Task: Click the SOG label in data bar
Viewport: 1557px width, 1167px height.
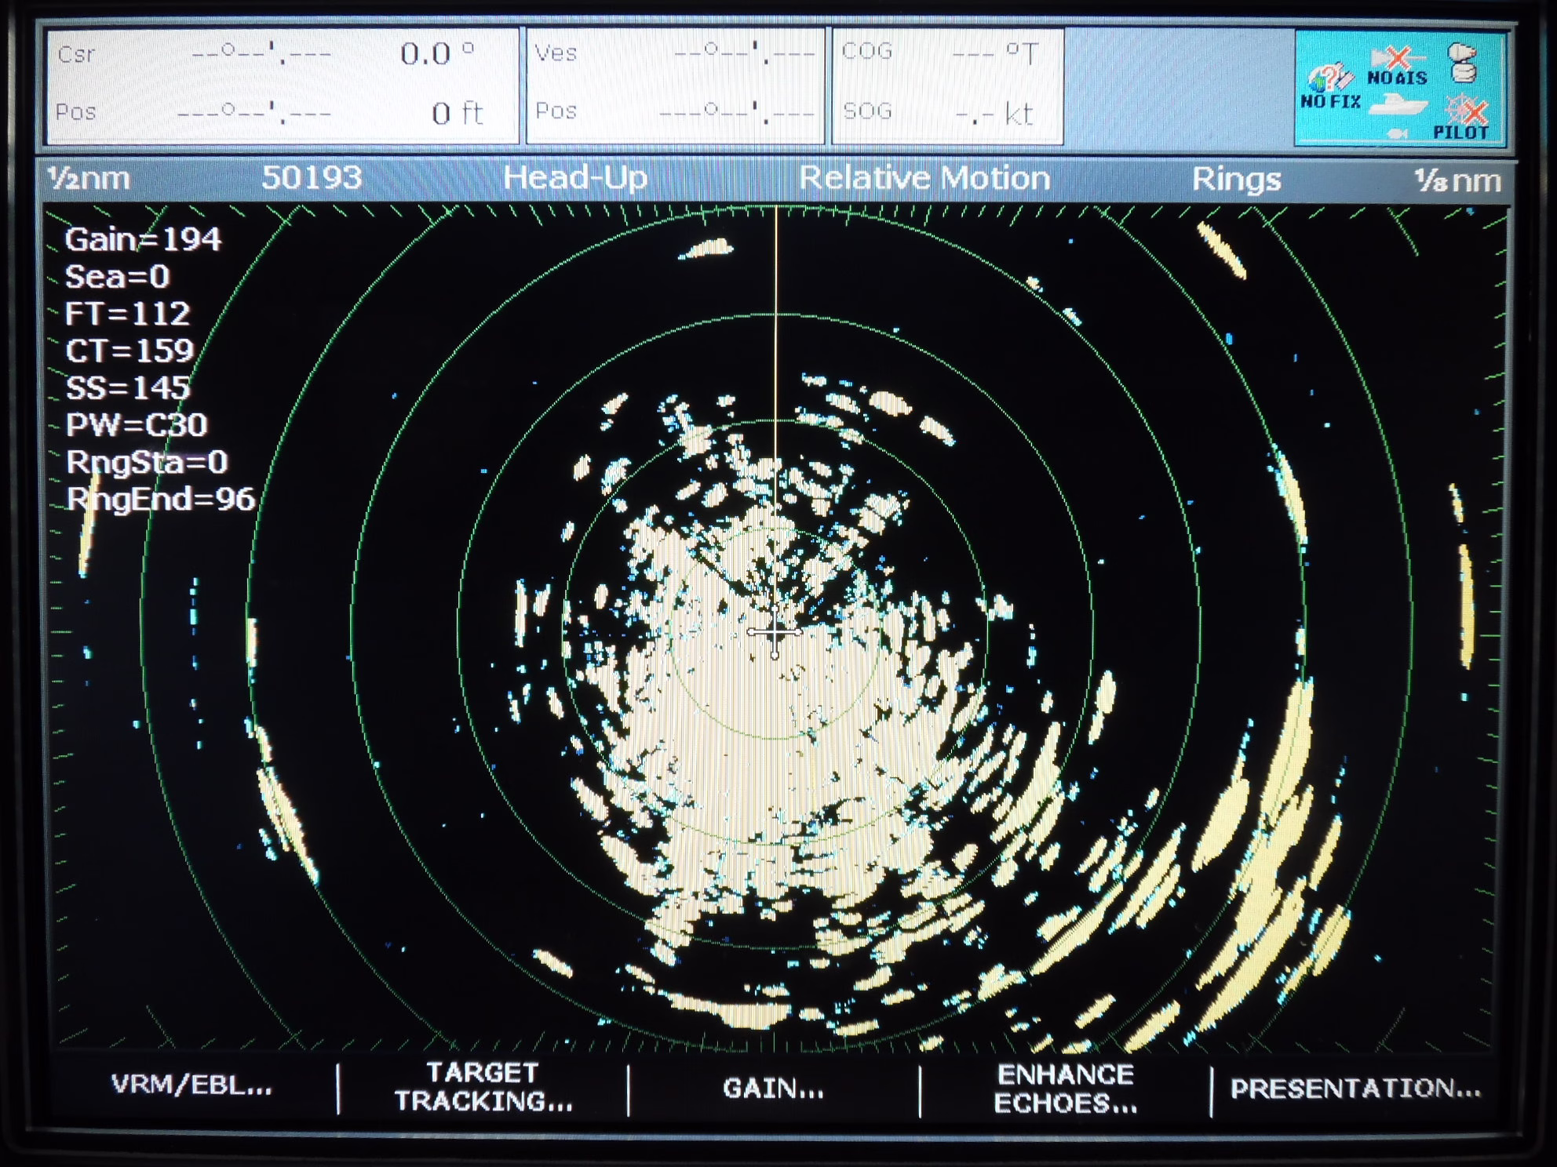Action: (x=867, y=111)
